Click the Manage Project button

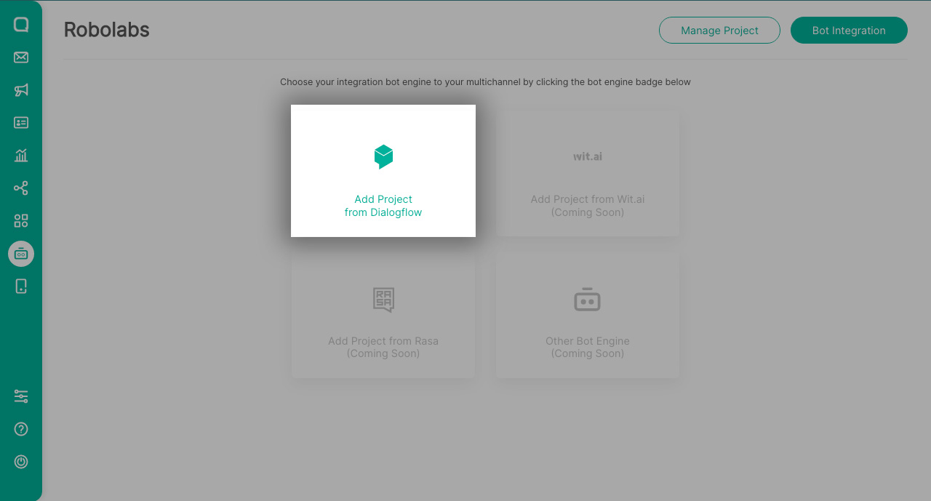[719, 30]
